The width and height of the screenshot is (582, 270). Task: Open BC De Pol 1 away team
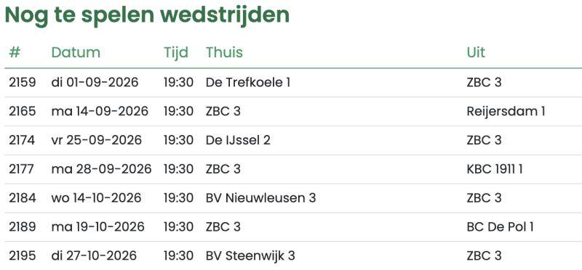(500, 226)
